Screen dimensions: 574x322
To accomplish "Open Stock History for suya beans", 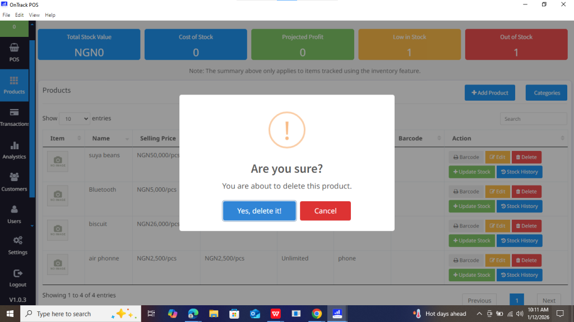I will tap(519, 172).
